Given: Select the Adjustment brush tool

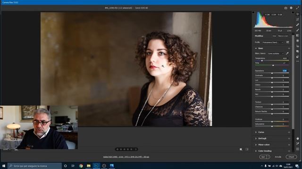Looking at the screenshot, I should click(x=298, y=30).
